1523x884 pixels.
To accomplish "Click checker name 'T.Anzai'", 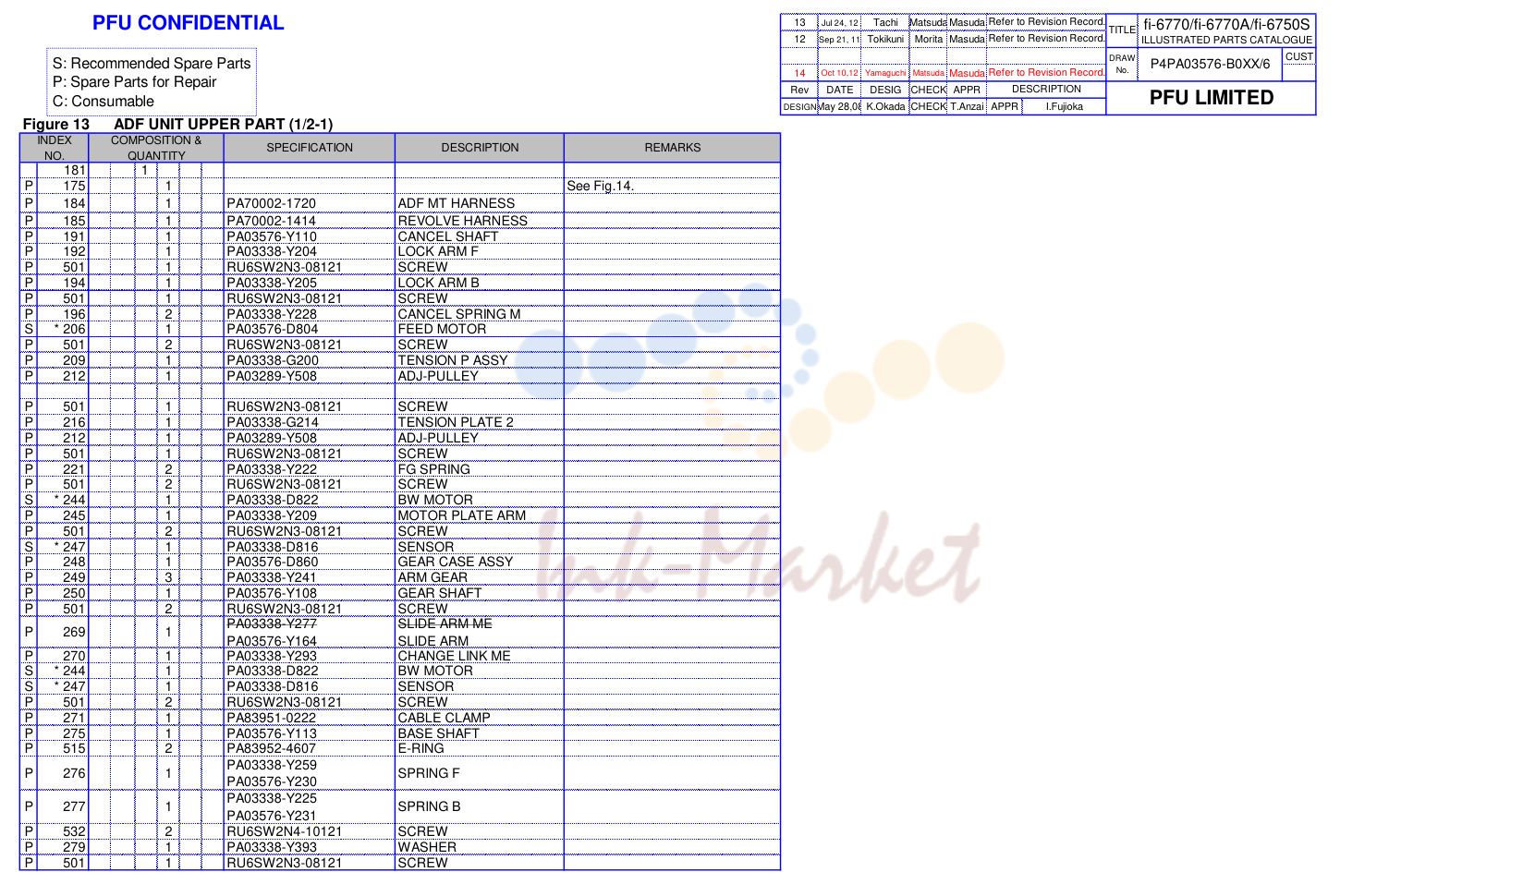I will [x=967, y=106].
